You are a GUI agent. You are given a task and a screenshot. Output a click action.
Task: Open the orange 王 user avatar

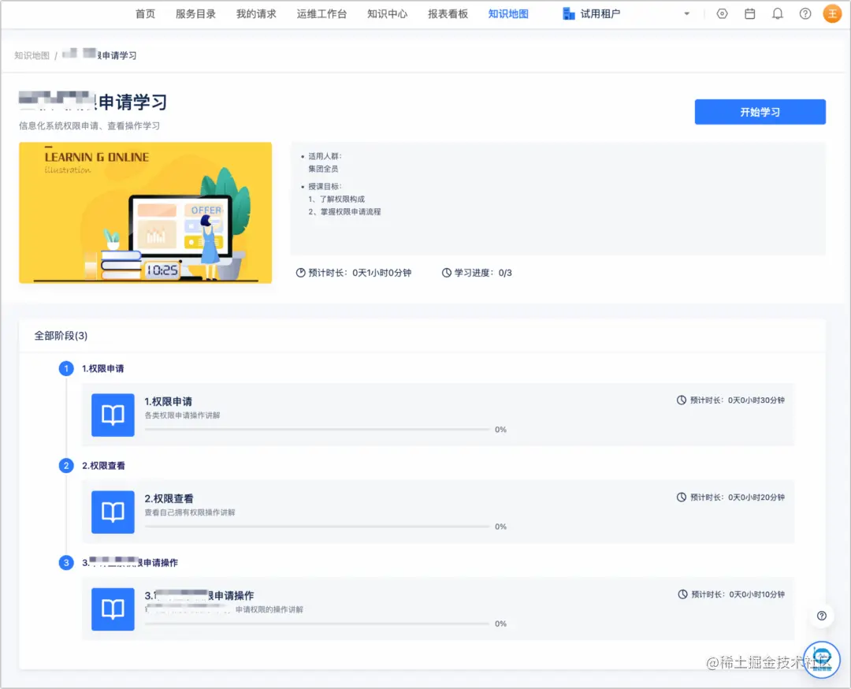point(832,13)
